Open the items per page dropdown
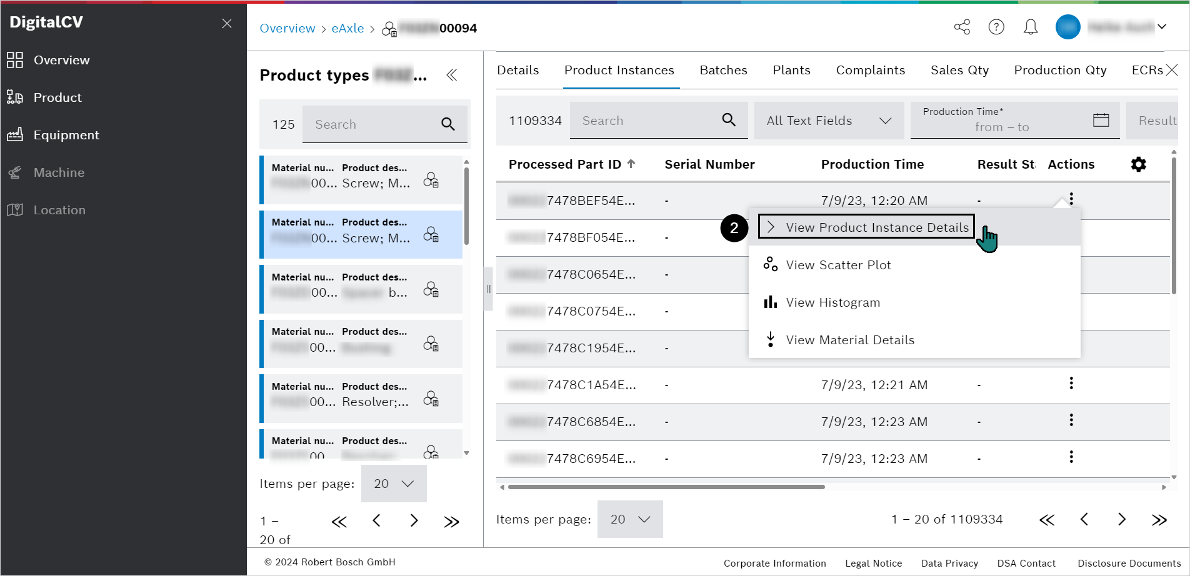 pos(630,519)
